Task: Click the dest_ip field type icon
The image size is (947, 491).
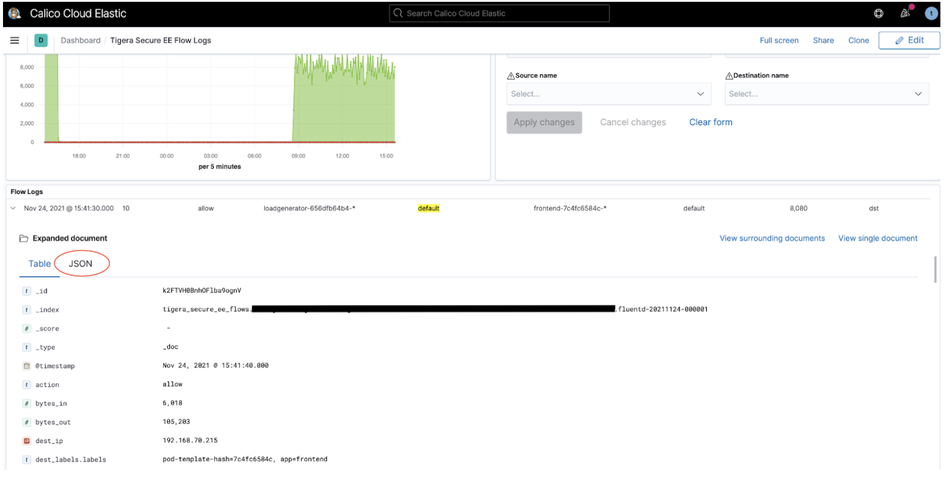Action: (x=26, y=441)
